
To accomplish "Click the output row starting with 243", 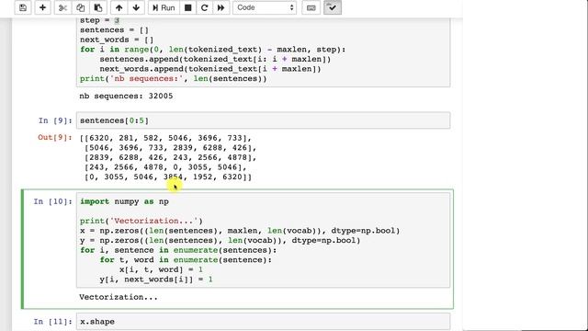I will click(x=165, y=167).
